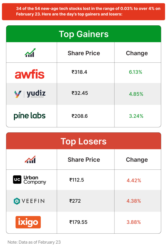
Task: Click the 6.13% gain value
Action: point(136,72)
